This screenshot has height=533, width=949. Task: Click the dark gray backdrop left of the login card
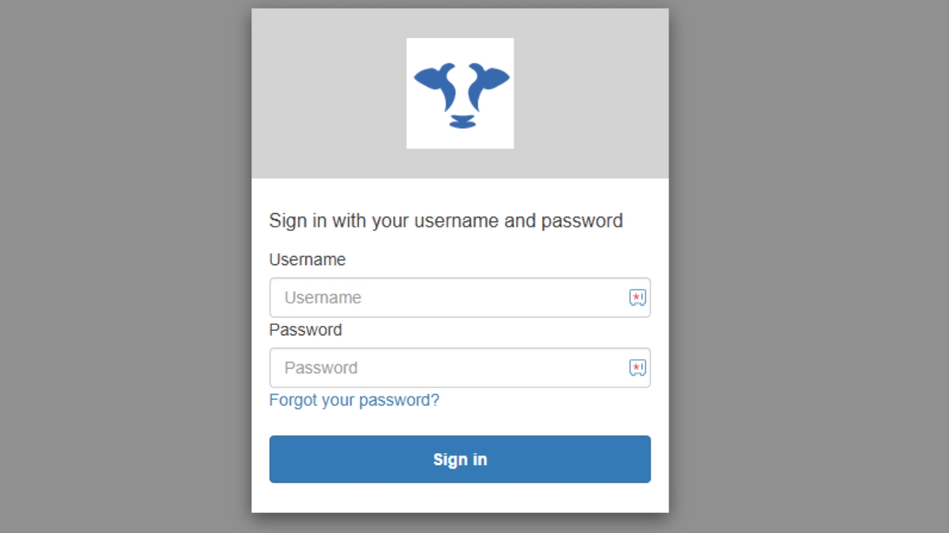[126, 266]
